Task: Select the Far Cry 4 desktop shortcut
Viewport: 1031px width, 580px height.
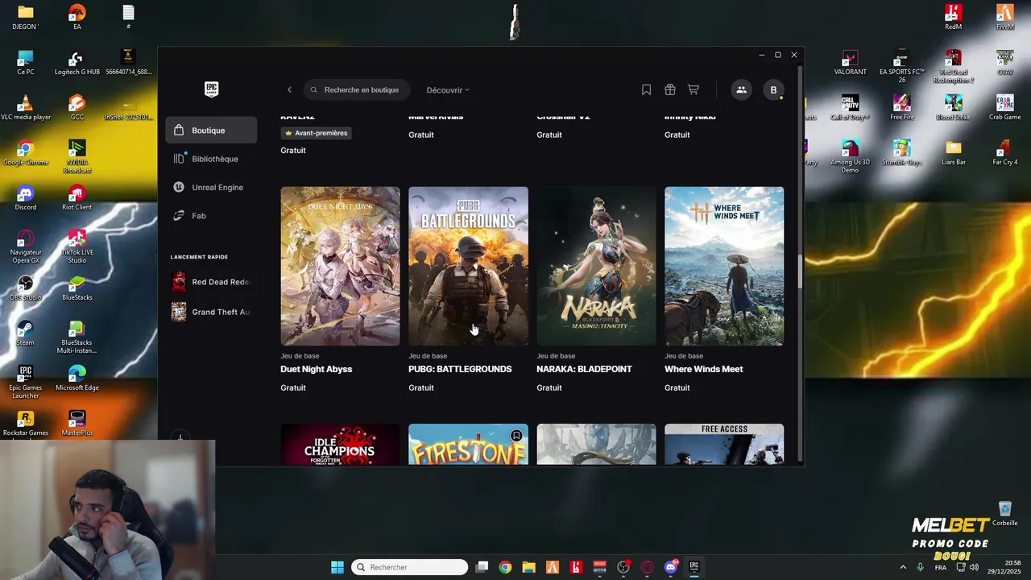Action: click(x=1004, y=154)
